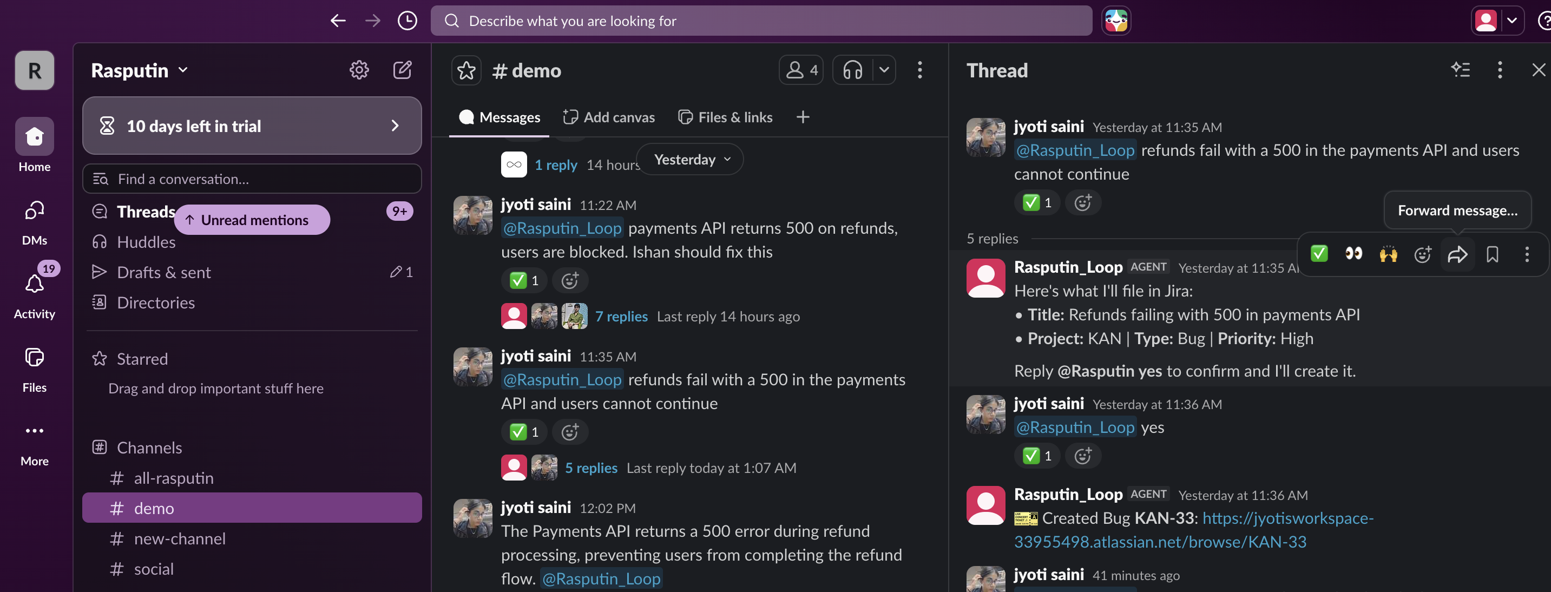
Task: Open the Yesterday date dropdown
Action: 690,160
